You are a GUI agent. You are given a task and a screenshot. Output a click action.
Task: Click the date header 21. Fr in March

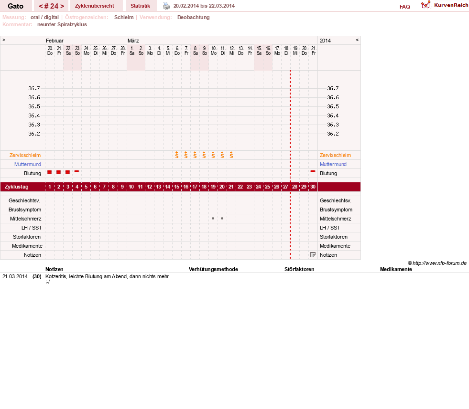314,51
